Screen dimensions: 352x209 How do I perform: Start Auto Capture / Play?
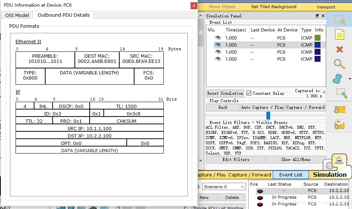pyautogui.click(x=263, y=107)
